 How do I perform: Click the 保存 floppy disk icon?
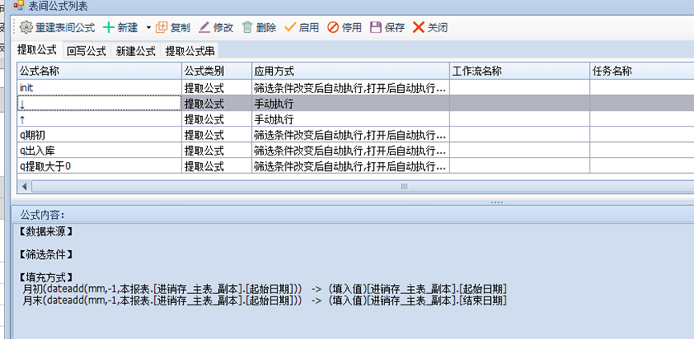click(x=375, y=27)
